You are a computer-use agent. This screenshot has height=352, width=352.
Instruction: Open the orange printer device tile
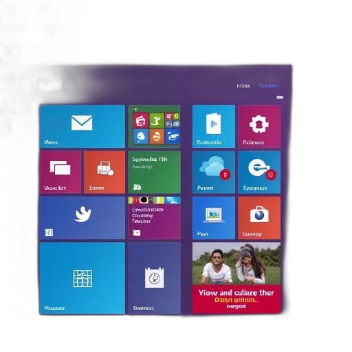(104, 172)
